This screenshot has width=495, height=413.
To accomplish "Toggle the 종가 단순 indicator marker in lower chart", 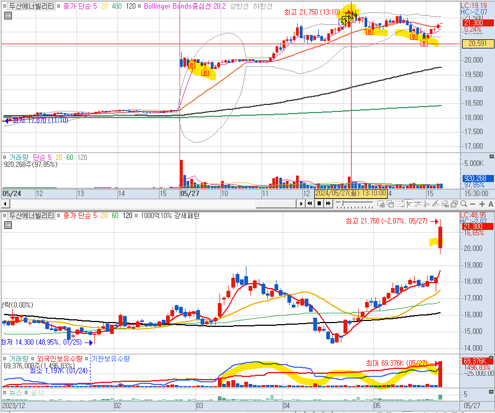I will 59,215.
